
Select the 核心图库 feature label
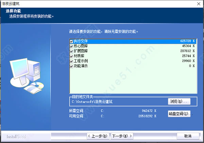click(x=81, y=46)
